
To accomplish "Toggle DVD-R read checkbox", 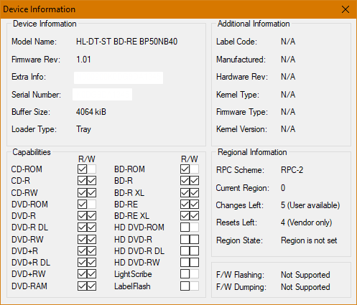I will pyautogui.click(x=82, y=216).
